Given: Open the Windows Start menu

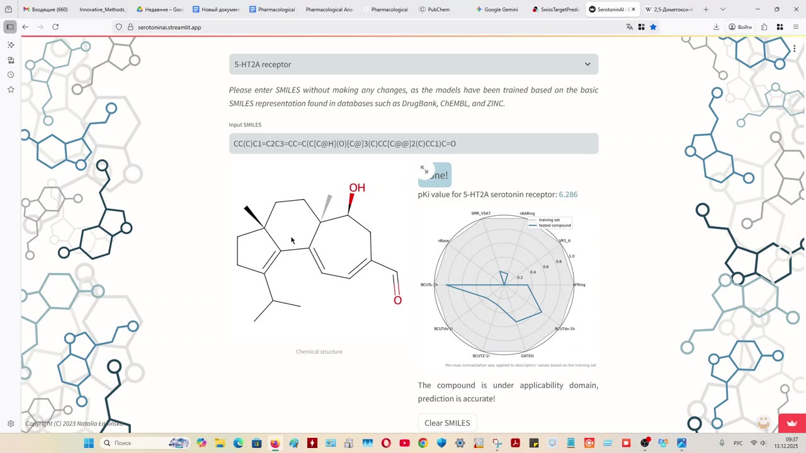Looking at the screenshot, I should coord(89,443).
